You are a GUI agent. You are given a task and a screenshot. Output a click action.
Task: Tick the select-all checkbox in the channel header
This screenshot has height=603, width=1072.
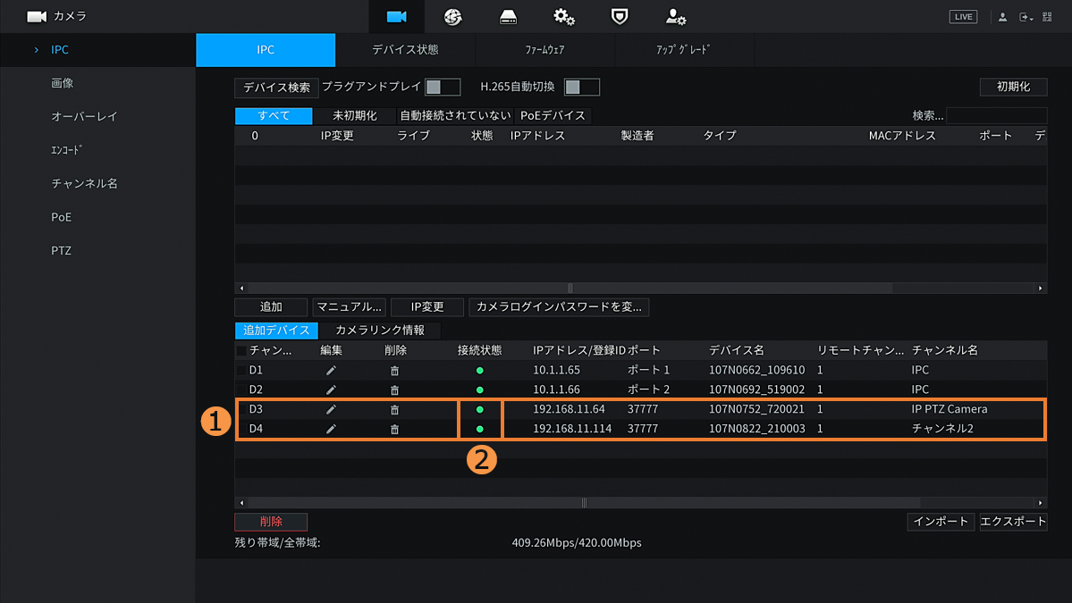(241, 350)
